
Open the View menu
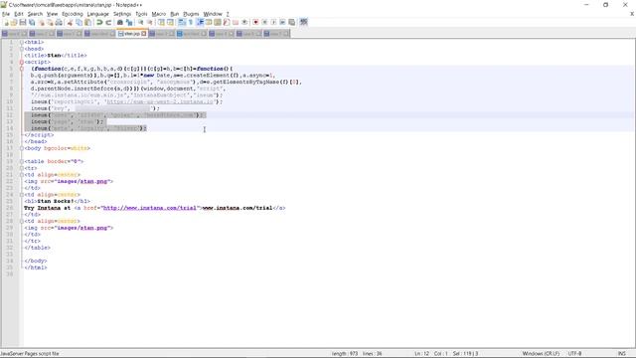[x=52, y=14]
